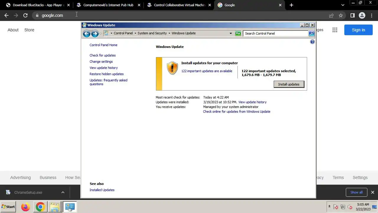Viewport: 378px width, 213px height.
Task: Click Check for updates link
Action: tap(102, 55)
